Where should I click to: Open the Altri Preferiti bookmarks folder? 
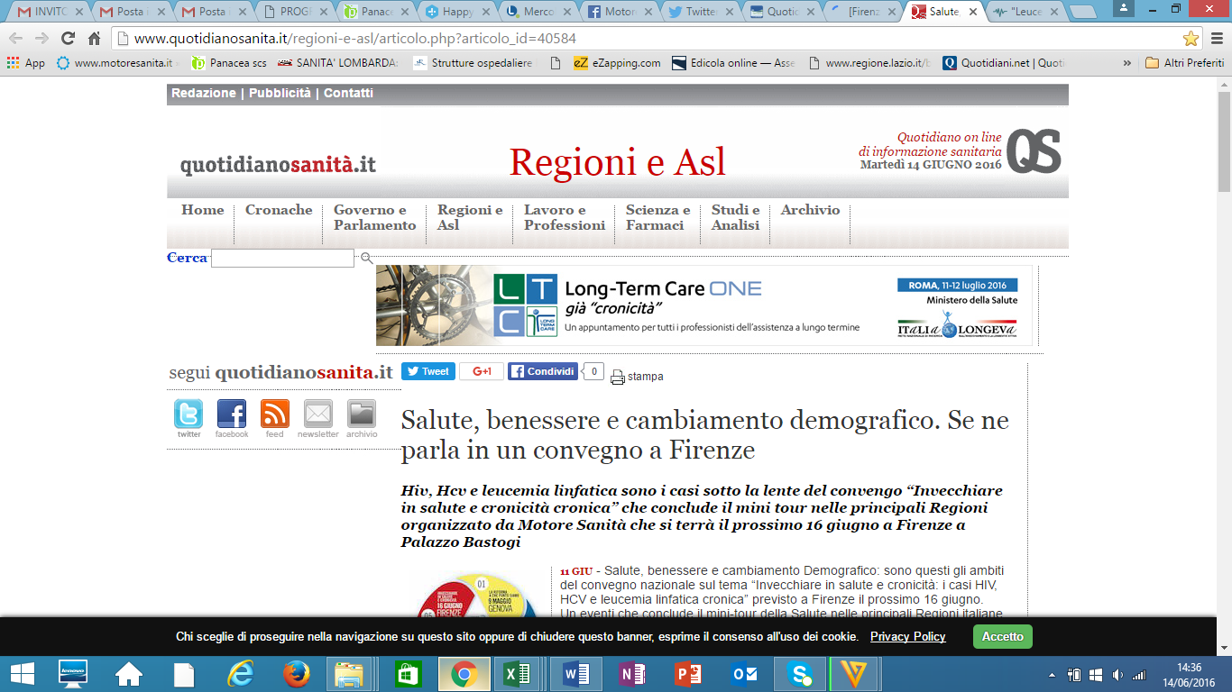[x=1185, y=63]
